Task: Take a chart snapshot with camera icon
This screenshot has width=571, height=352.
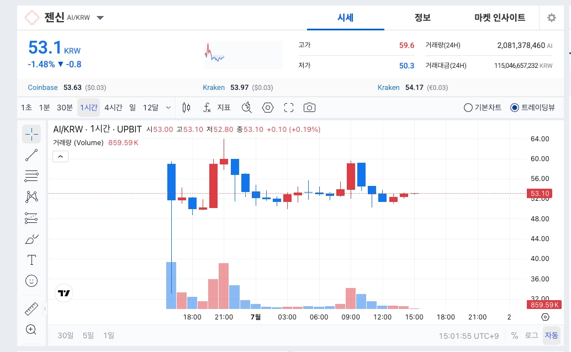Action: coord(310,108)
